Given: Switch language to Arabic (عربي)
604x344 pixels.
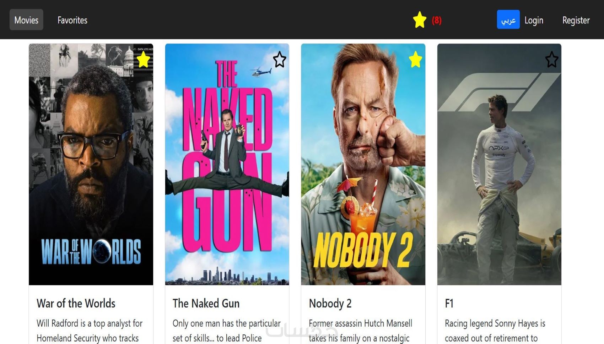Looking at the screenshot, I should pyautogui.click(x=508, y=20).
